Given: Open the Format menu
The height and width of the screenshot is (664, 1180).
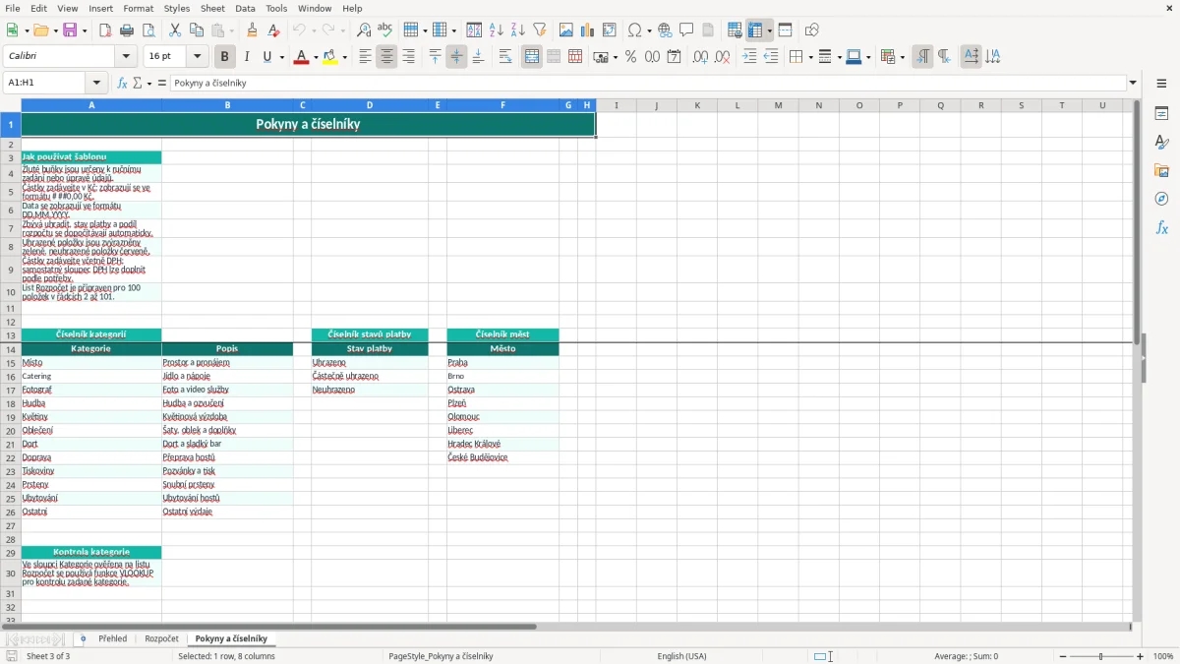Looking at the screenshot, I should pos(139,9).
